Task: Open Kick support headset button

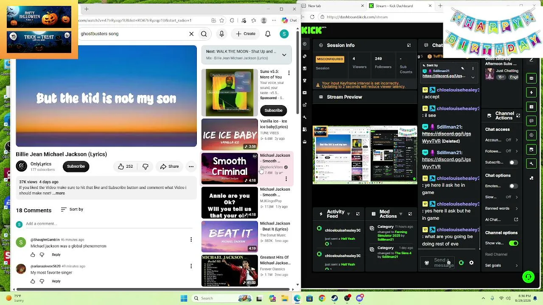Action: (x=528, y=277)
